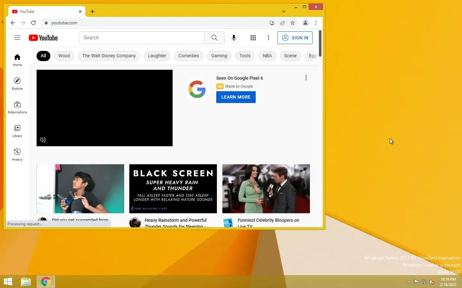The image size is (462, 288).
Task: Open the Seen On Google Pixel 6 title
Action: (x=240, y=78)
